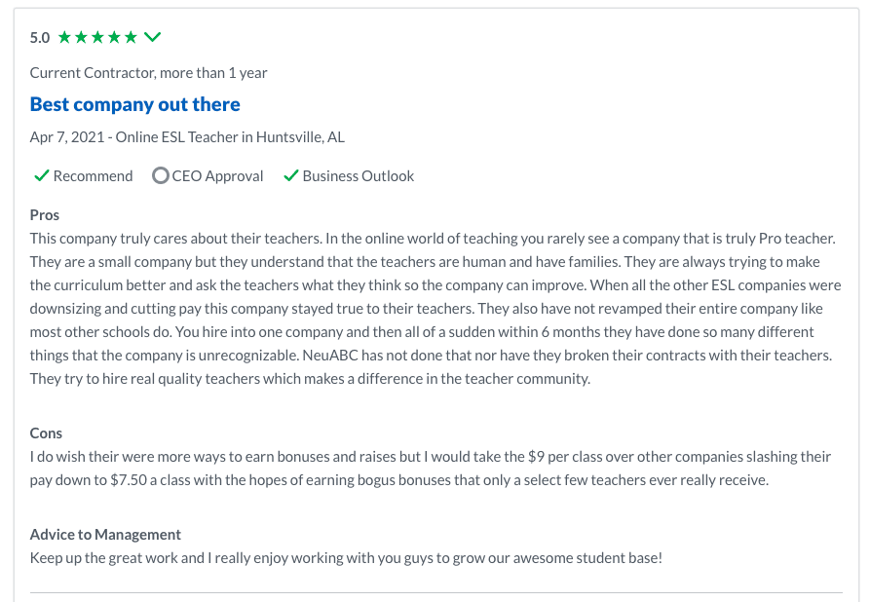
Task: Click the 5.0 rating score
Action: [x=40, y=38]
